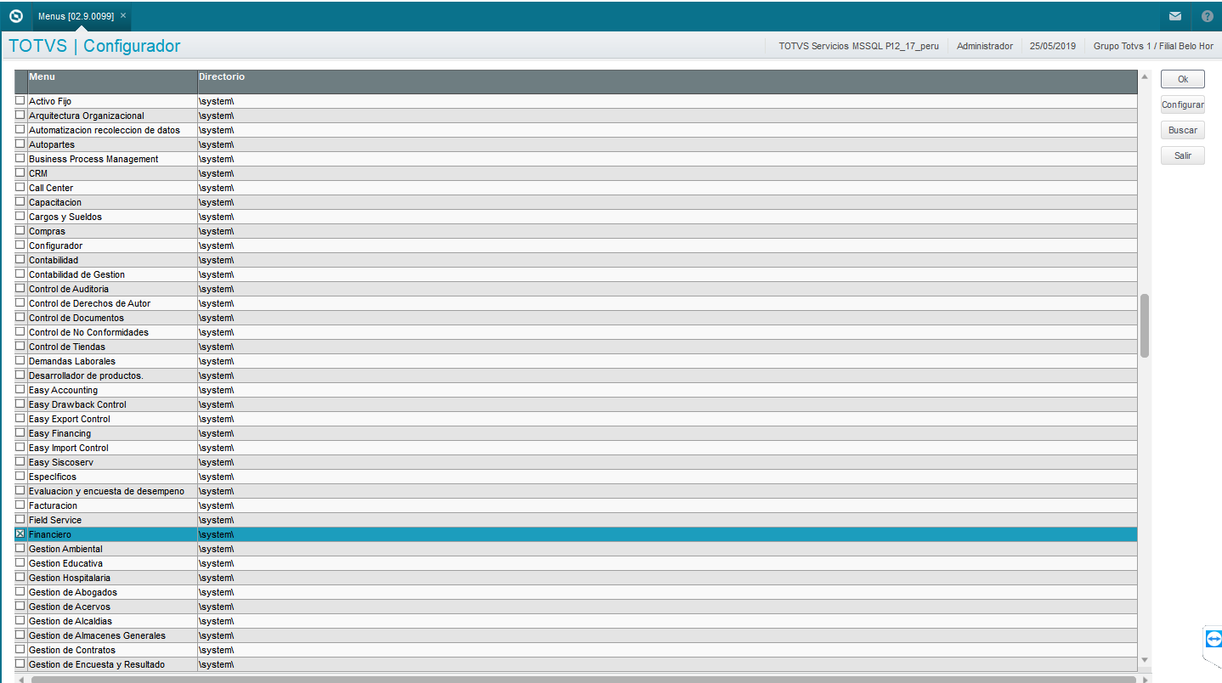This screenshot has width=1222, height=683.
Task: Open the TeamViewer side panel icon
Action: tap(1213, 639)
